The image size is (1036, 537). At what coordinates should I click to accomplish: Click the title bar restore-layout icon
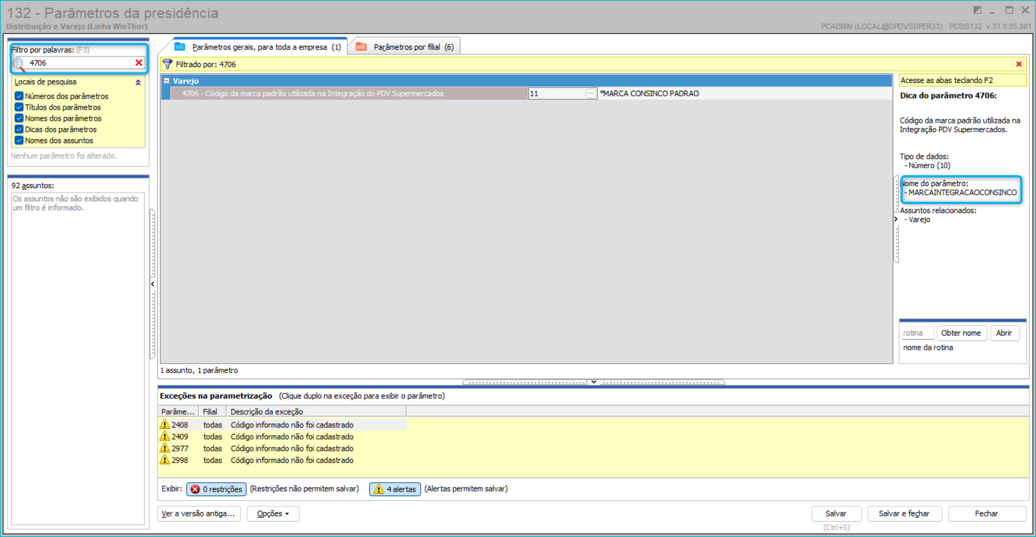click(x=977, y=11)
